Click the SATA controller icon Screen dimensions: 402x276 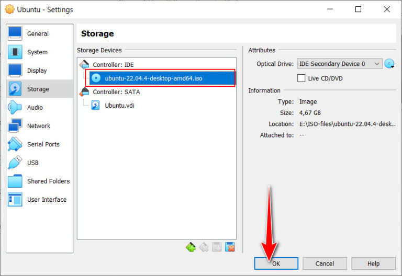pos(84,91)
